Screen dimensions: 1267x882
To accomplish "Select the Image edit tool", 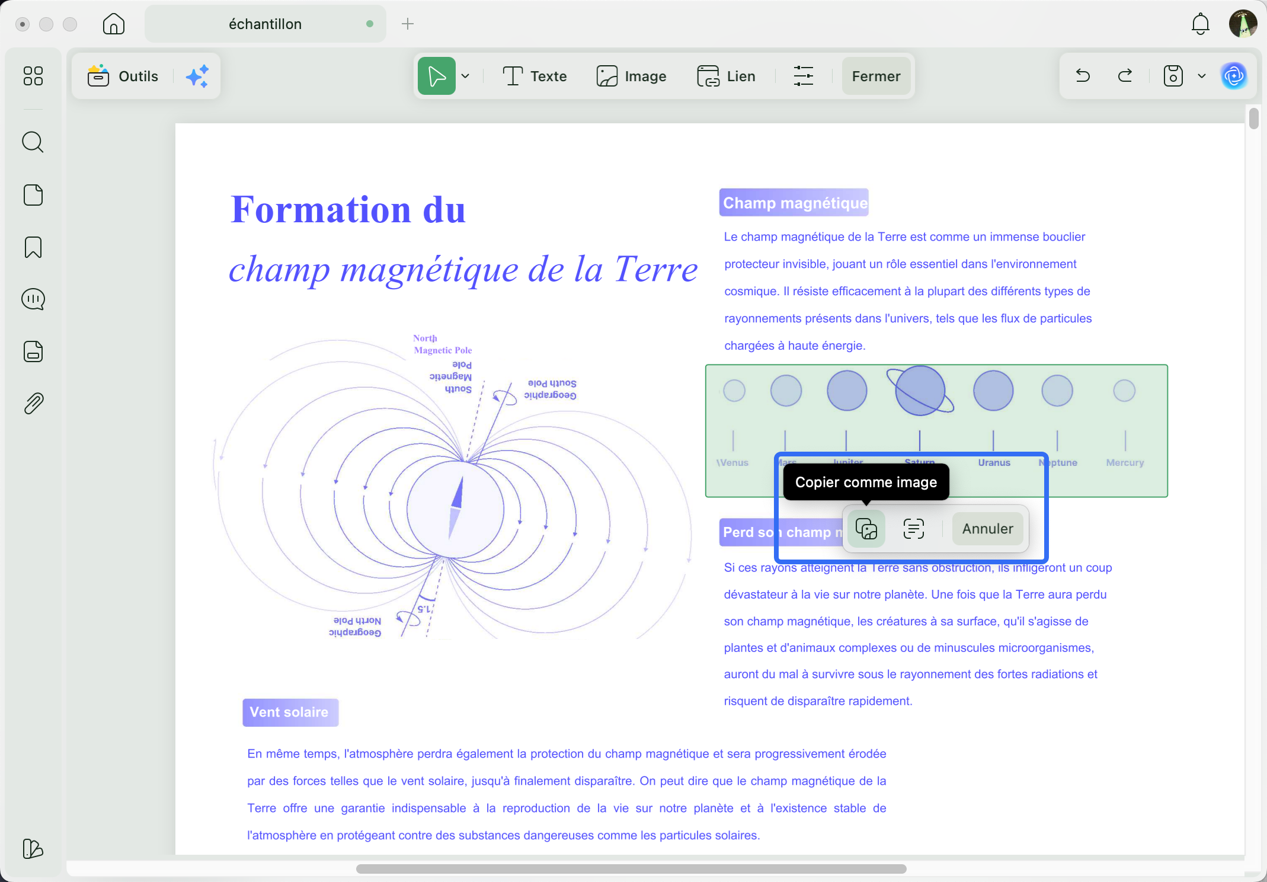I will point(631,76).
